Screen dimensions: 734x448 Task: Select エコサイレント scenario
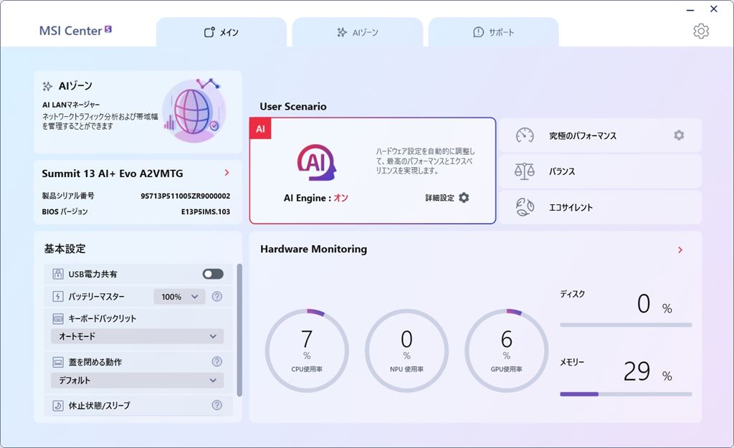[601, 207]
